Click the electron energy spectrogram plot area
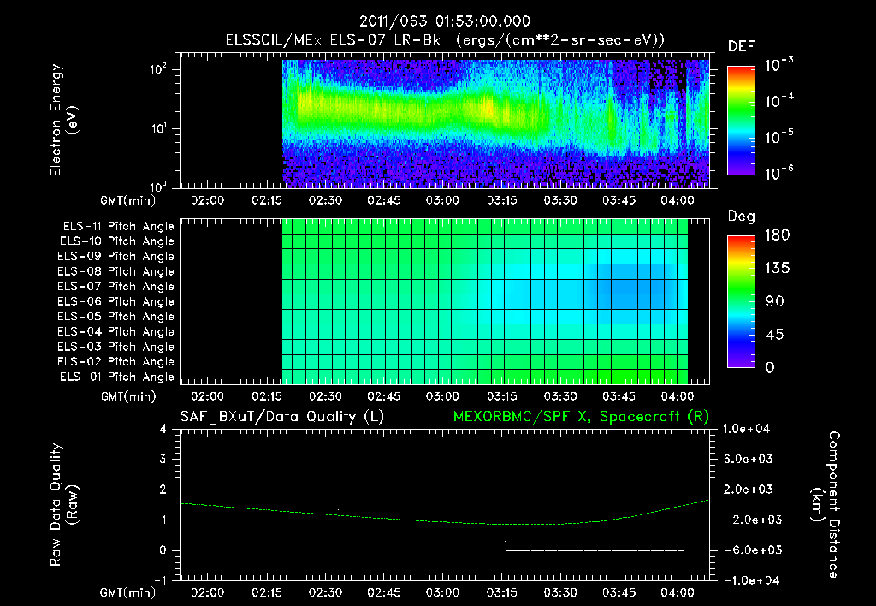 coord(445,121)
